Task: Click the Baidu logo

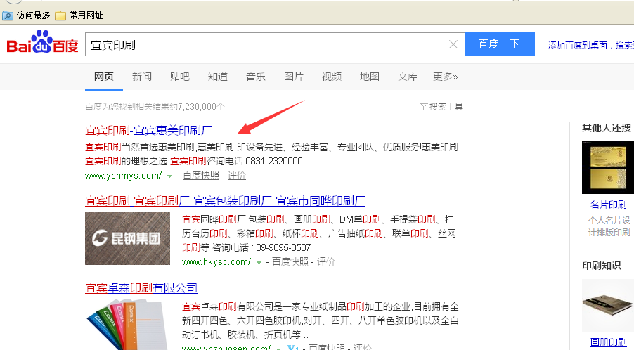Action: pyautogui.click(x=42, y=41)
